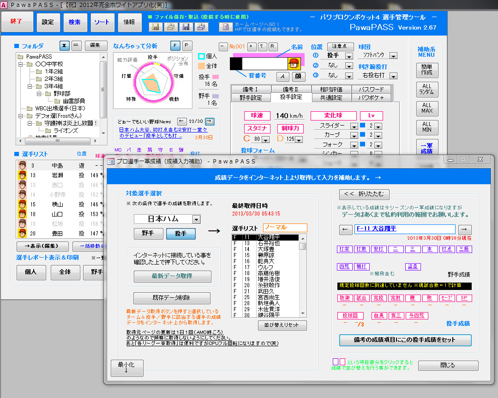
Task: Click the face icon of player 岩瀬
Action: [22, 175]
